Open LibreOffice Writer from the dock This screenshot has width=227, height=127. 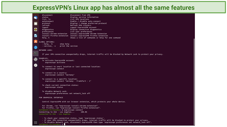coord(35,35)
